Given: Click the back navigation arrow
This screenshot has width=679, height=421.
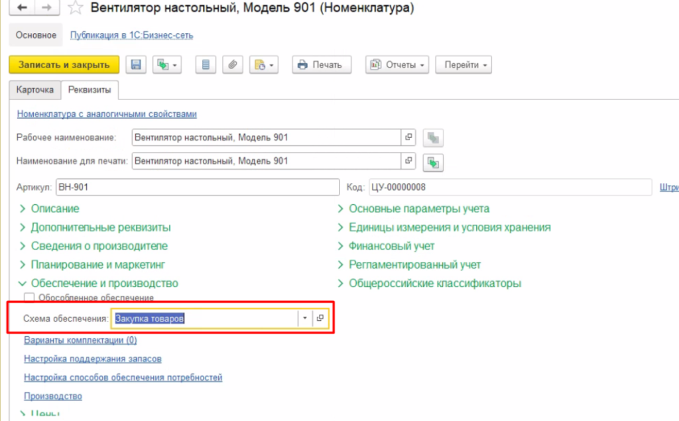Looking at the screenshot, I should click(x=23, y=8).
